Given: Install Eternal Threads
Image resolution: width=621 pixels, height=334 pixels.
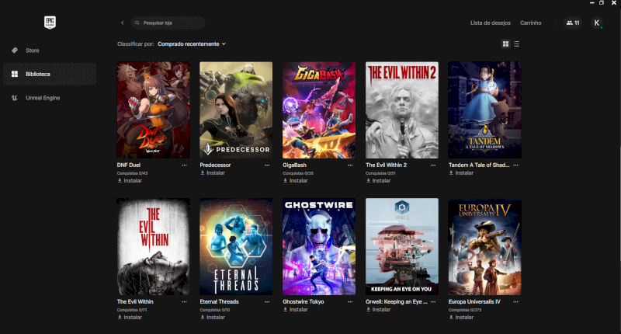Looking at the screenshot, I should (x=213, y=318).
